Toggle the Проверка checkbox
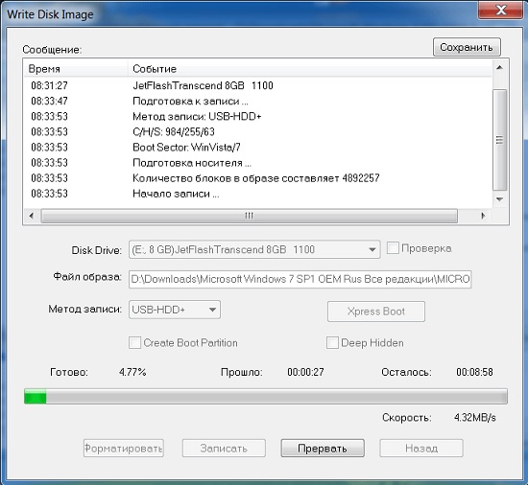The image size is (528, 485). click(393, 248)
